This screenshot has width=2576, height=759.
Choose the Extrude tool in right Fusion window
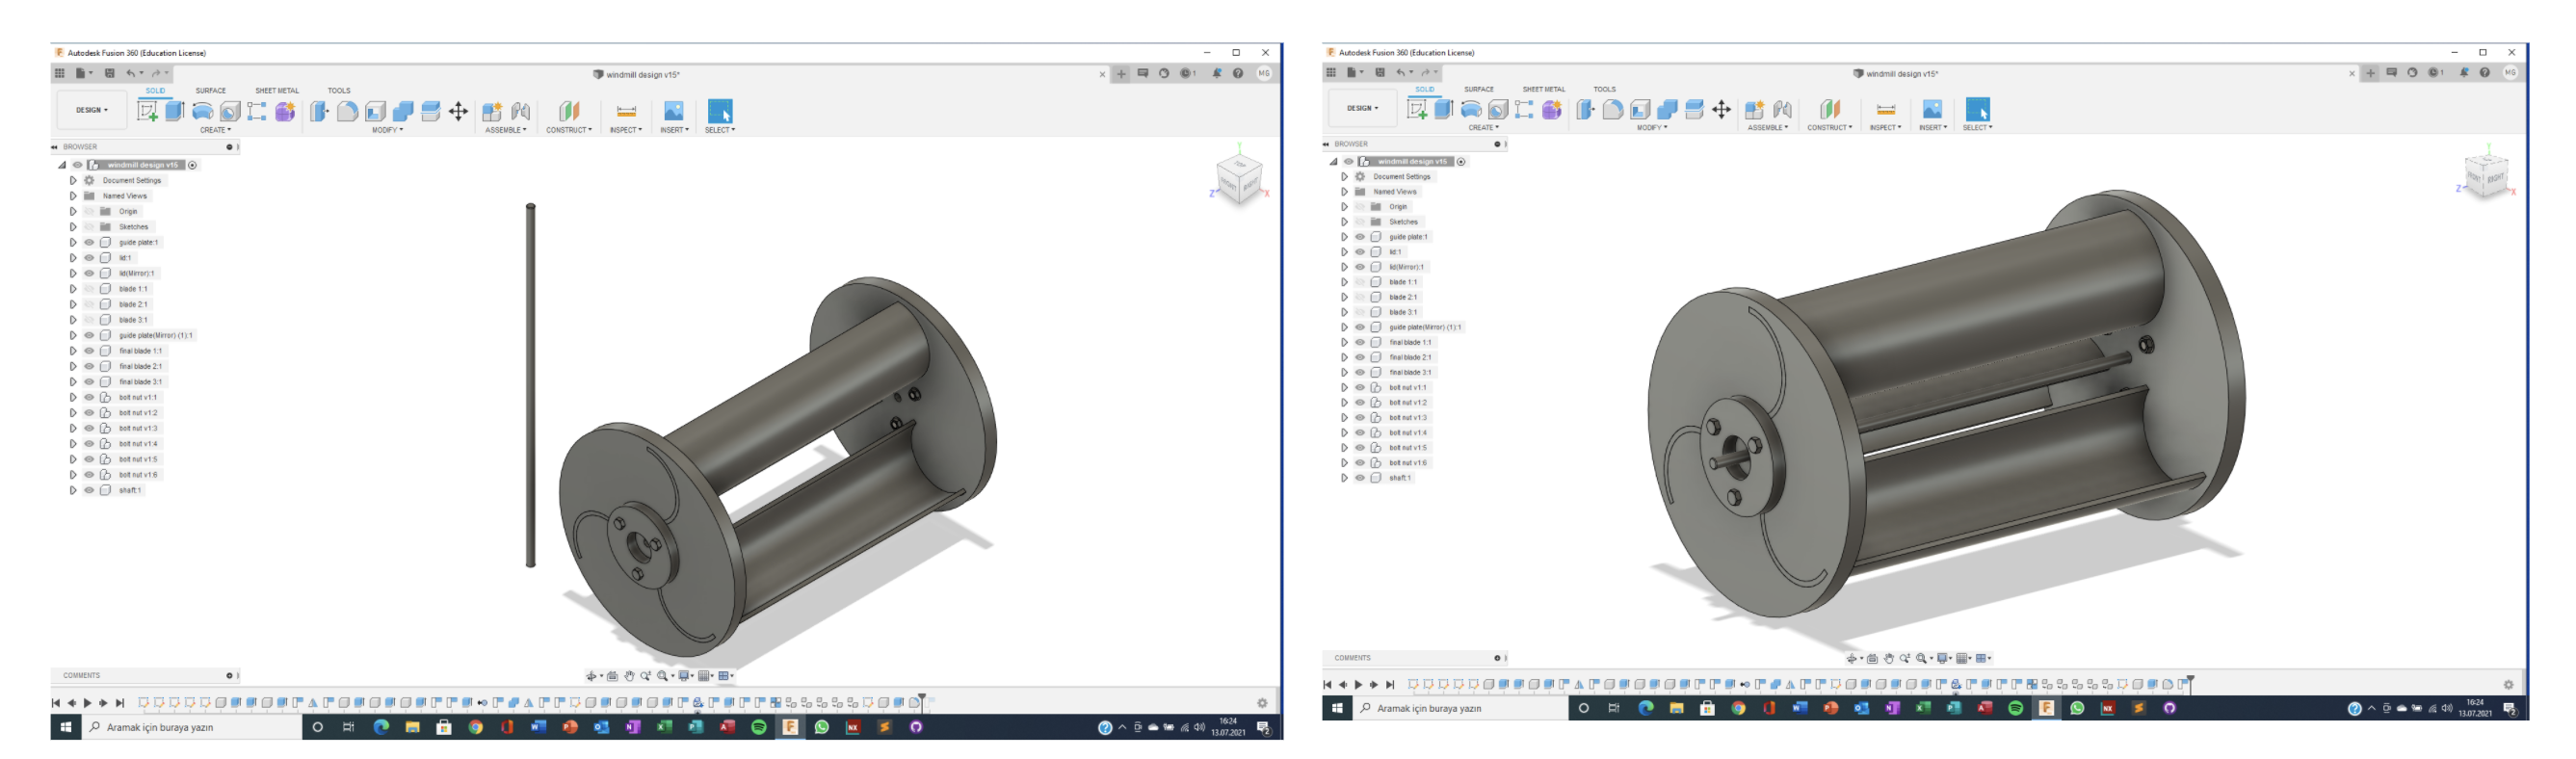pos(1443,109)
